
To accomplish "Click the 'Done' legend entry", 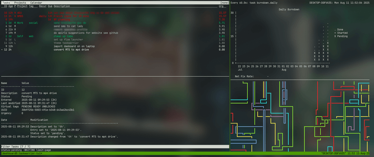I will click(339, 29).
